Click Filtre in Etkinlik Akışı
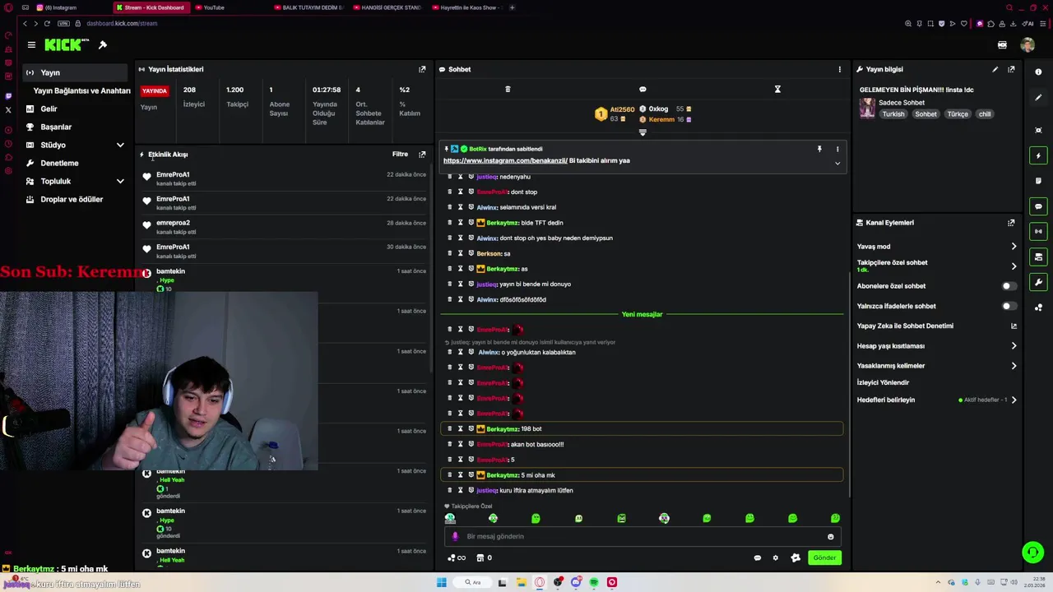This screenshot has width=1053, height=592. 400,154
